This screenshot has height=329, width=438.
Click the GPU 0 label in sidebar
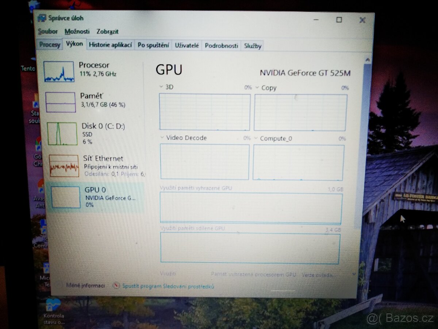(x=95, y=190)
